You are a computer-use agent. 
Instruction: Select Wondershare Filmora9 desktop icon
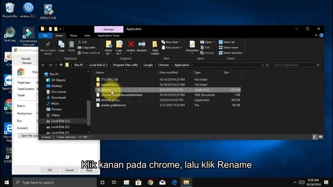point(28,36)
